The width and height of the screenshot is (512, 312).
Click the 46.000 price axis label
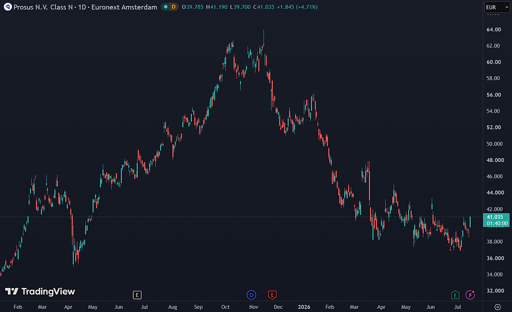[x=495, y=176]
